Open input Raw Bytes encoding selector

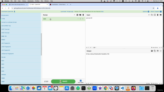pyautogui.click(x=155, y=48)
